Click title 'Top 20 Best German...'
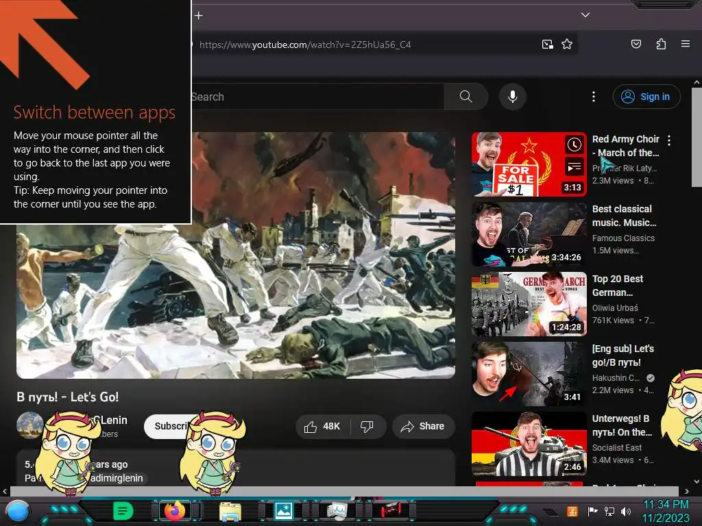This screenshot has width=702, height=526. tap(618, 286)
